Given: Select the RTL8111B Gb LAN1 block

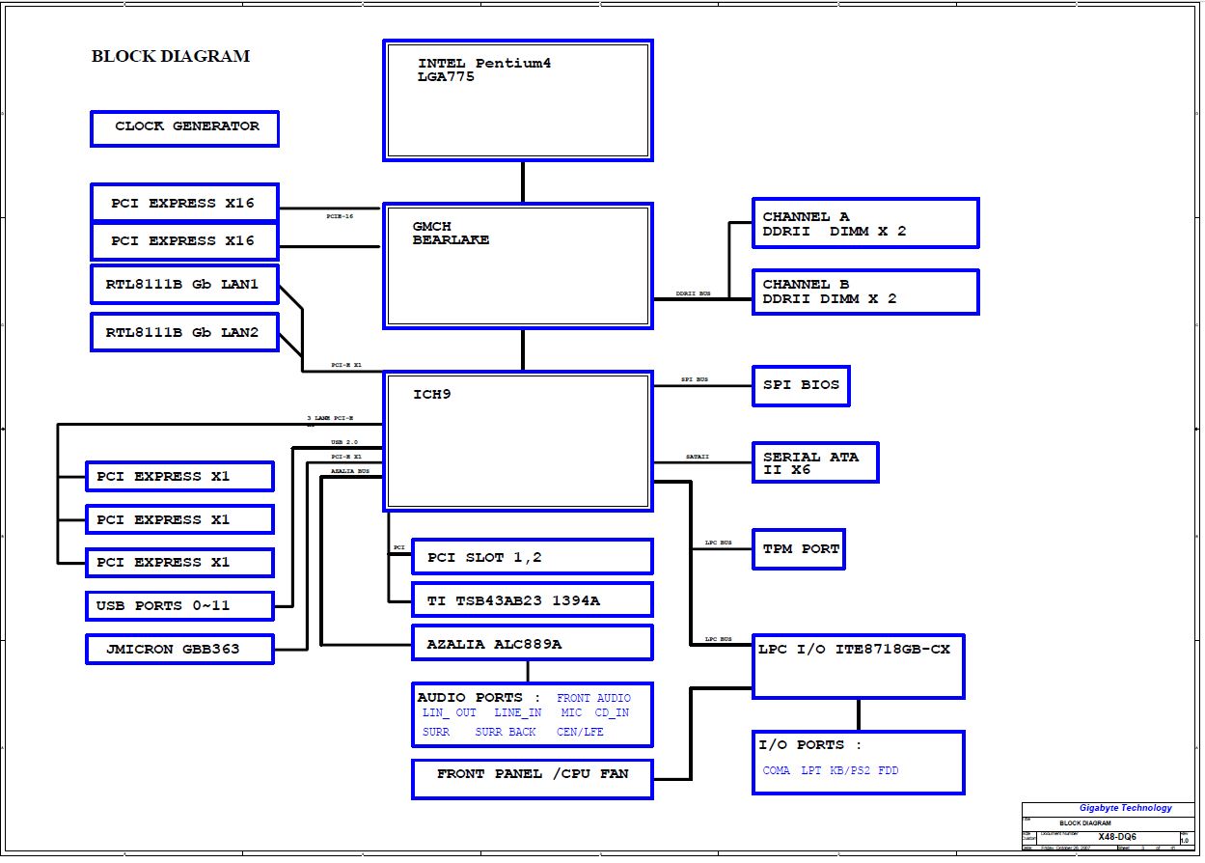Looking at the screenshot, I should point(184,284).
